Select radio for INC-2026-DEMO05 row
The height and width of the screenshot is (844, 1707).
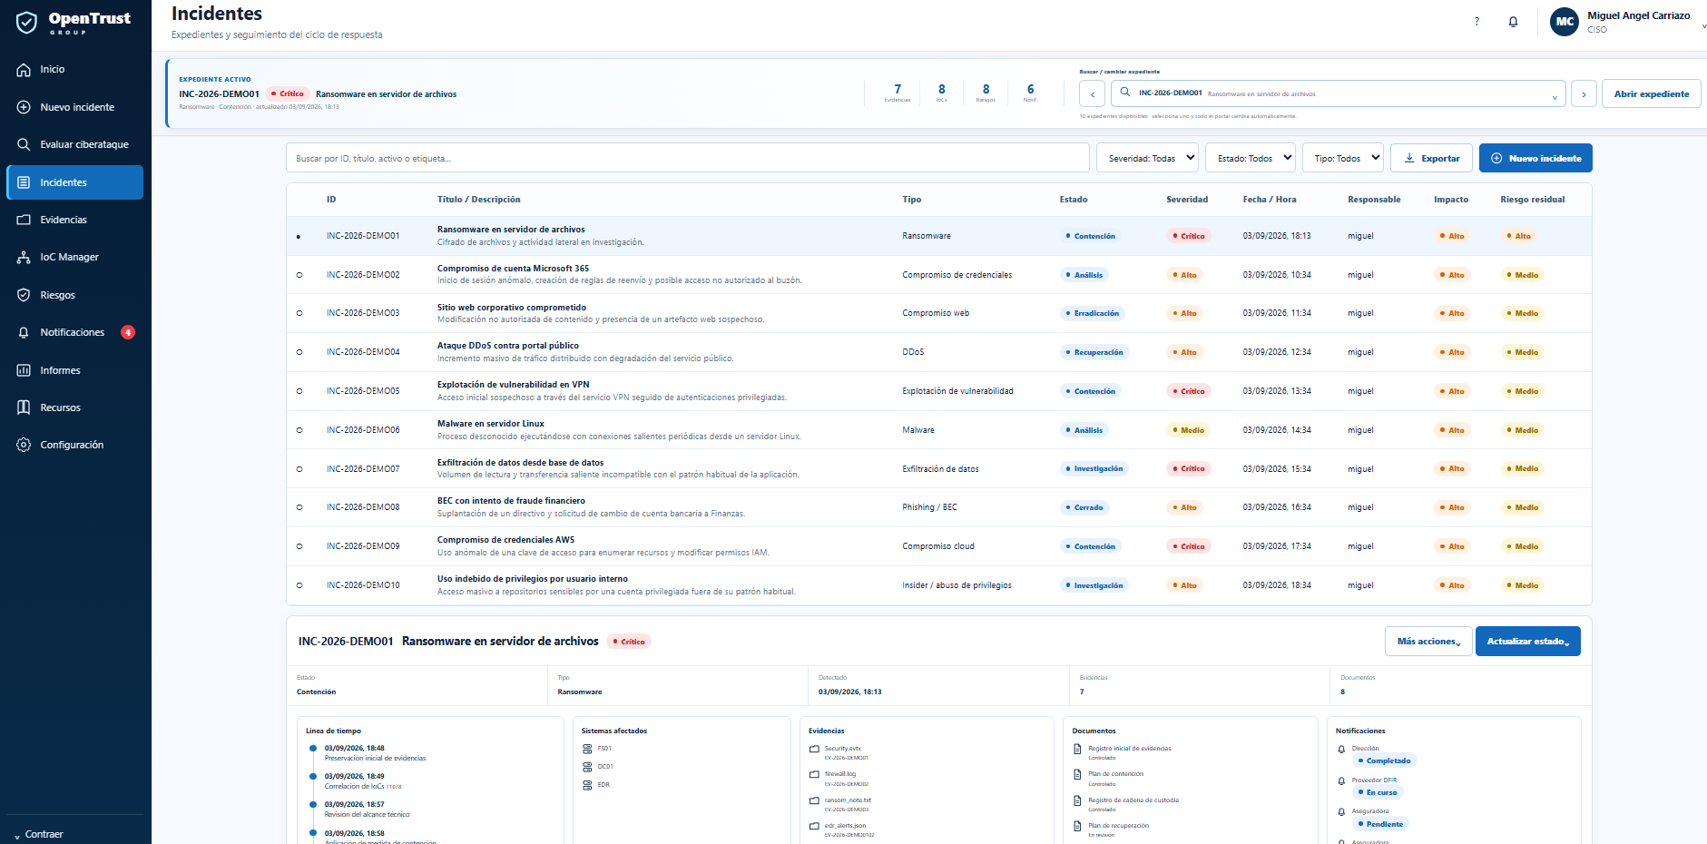299,391
